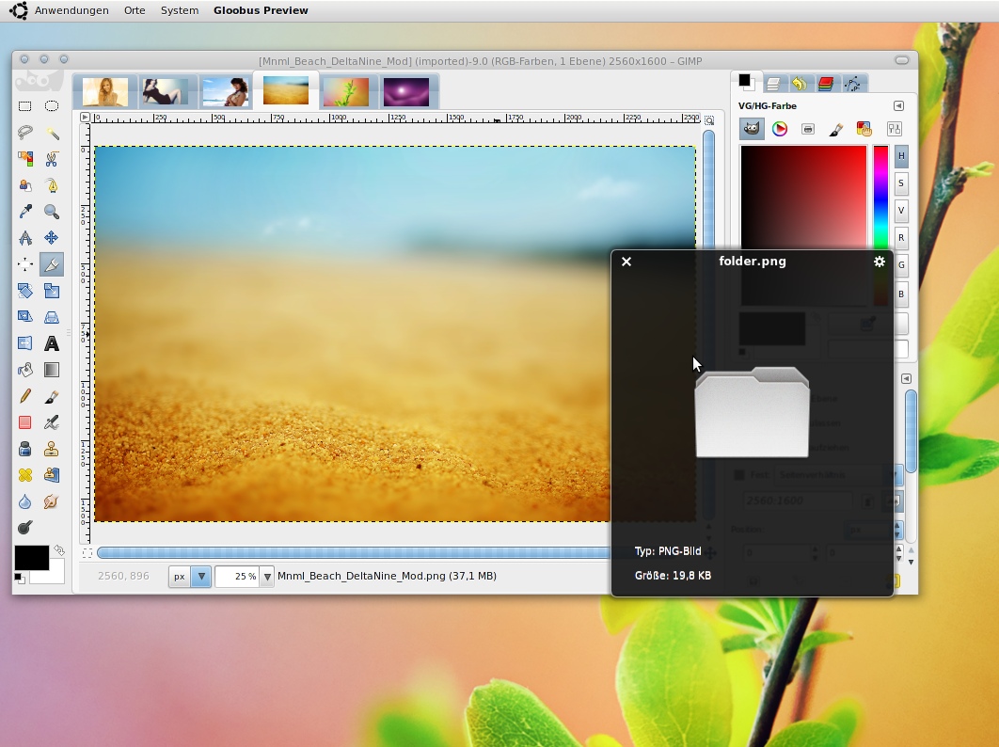
Task: Toggle zoom-on-resize icon above vertical scrollbar
Action: [709, 119]
